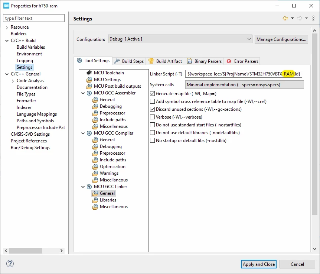Select Build Variables in tree

click(31, 47)
